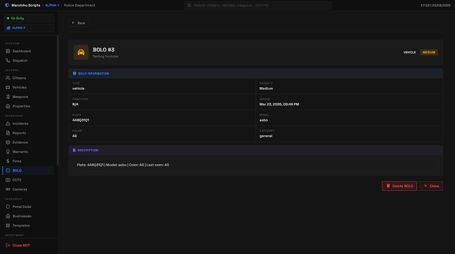This screenshot has width=455, height=254.
Task: Click the Close MDT label
Action: pos(21,245)
